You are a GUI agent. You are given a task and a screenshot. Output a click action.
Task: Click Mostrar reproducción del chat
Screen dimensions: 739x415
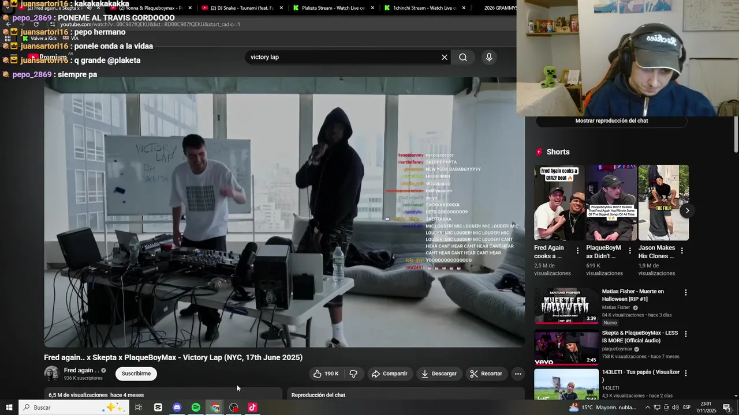(x=611, y=121)
